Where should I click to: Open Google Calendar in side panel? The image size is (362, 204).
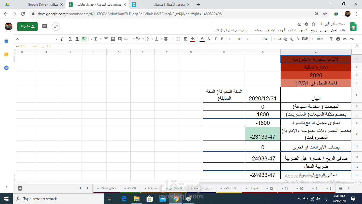click(x=7, y=41)
